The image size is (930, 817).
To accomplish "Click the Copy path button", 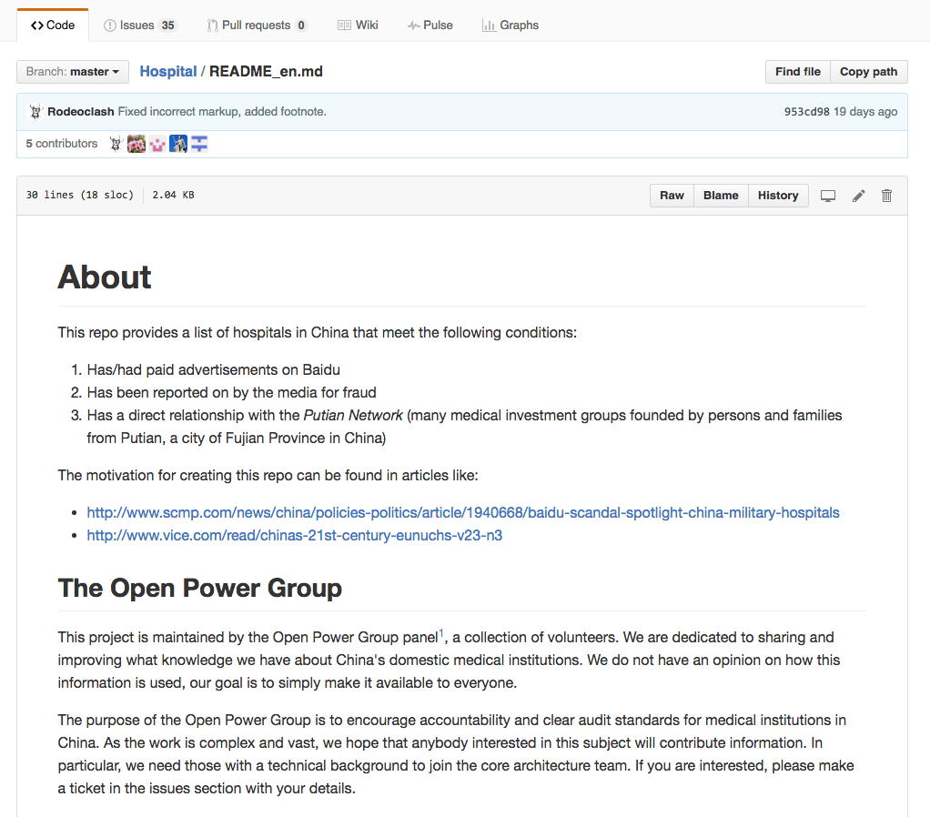I will [868, 72].
